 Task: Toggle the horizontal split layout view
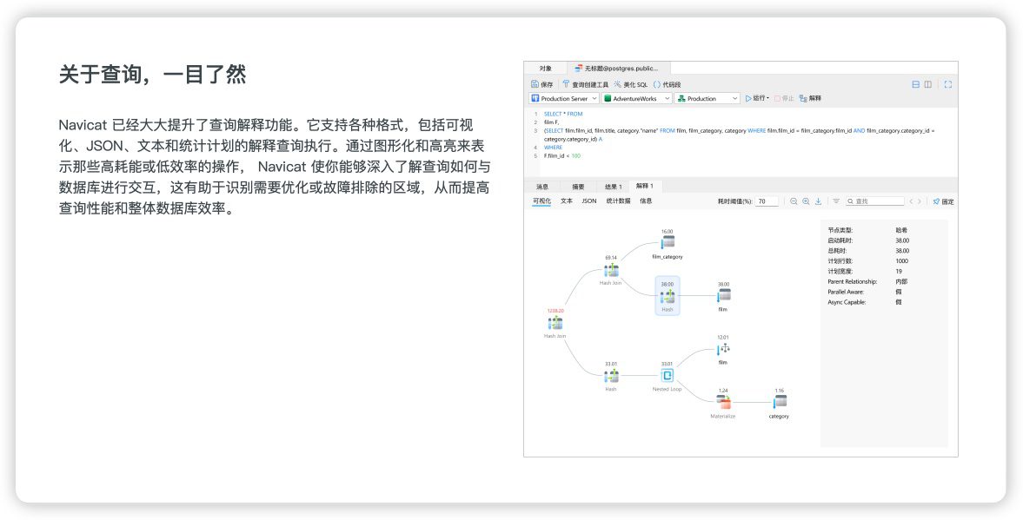click(915, 84)
